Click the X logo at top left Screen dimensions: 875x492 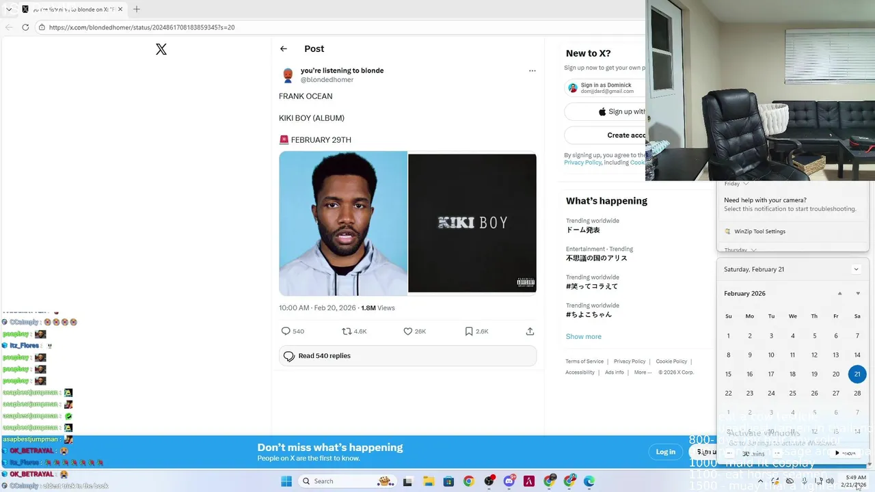tap(161, 49)
